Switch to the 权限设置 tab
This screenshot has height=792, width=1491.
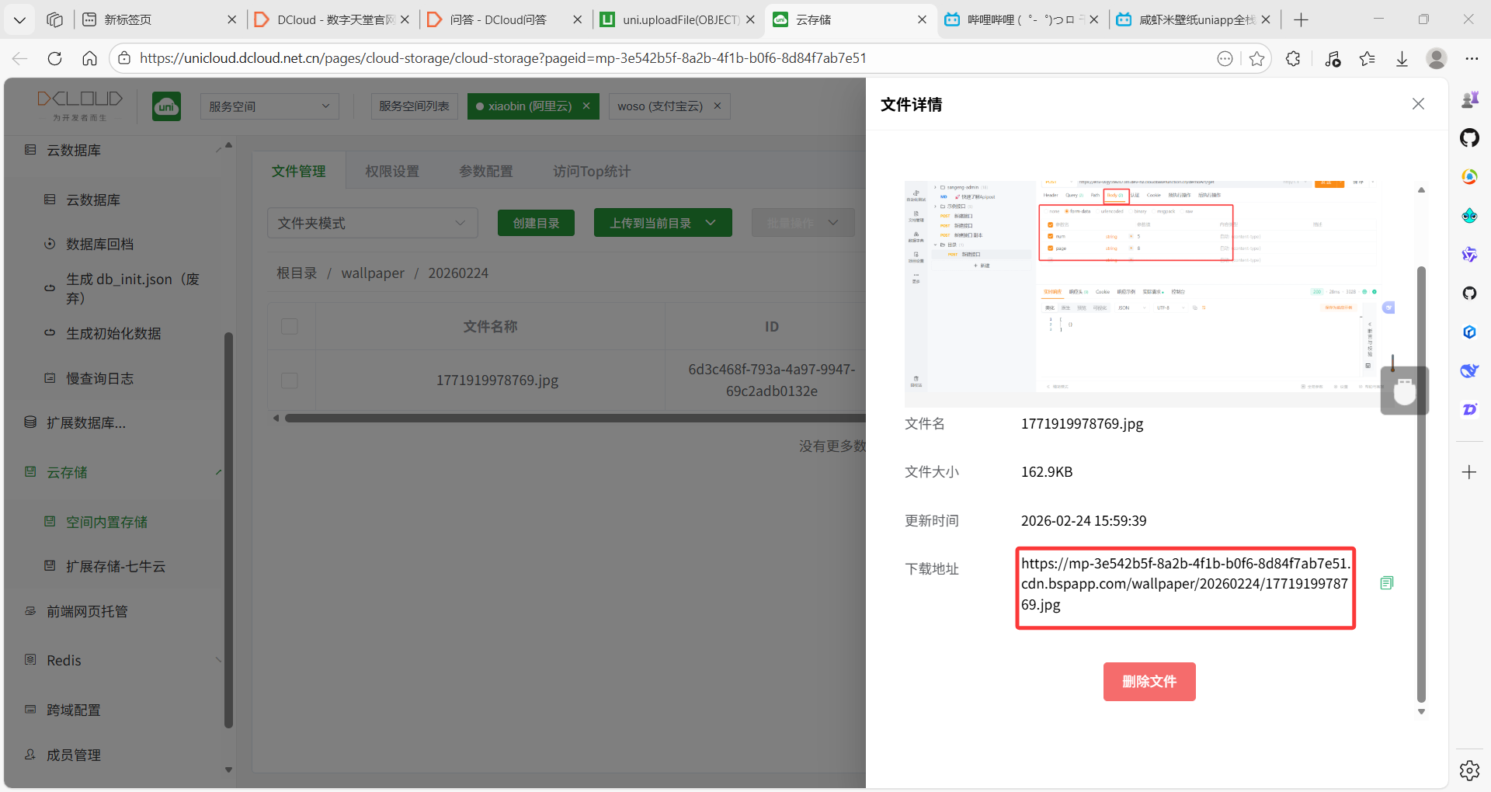392,172
